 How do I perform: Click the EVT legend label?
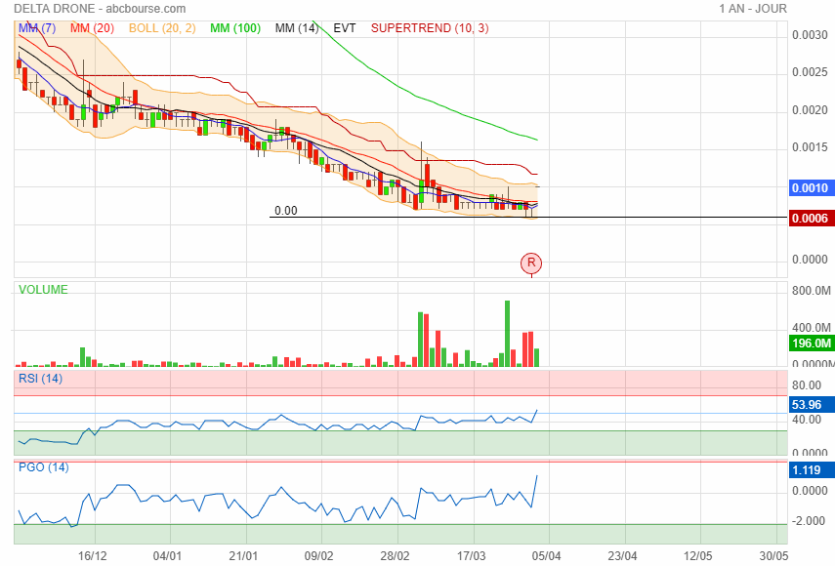[x=345, y=28]
